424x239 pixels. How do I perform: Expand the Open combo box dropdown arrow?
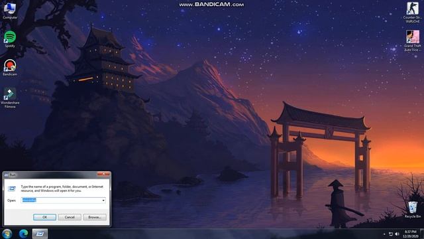click(103, 200)
